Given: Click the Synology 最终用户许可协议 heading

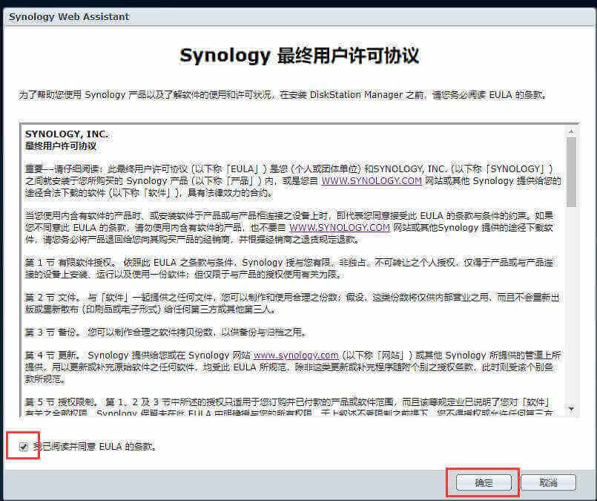Looking at the screenshot, I should (x=299, y=56).
